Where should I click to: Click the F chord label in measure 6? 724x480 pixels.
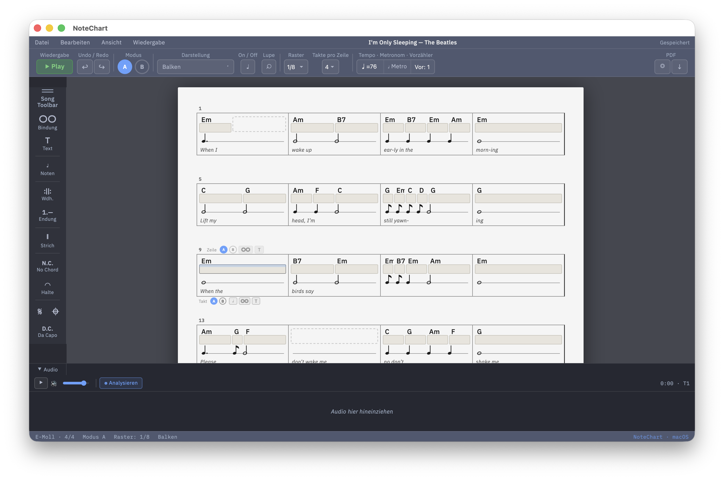[317, 190]
